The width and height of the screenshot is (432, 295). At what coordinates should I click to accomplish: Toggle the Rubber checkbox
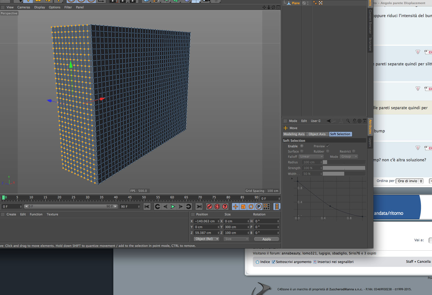coord(328,151)
